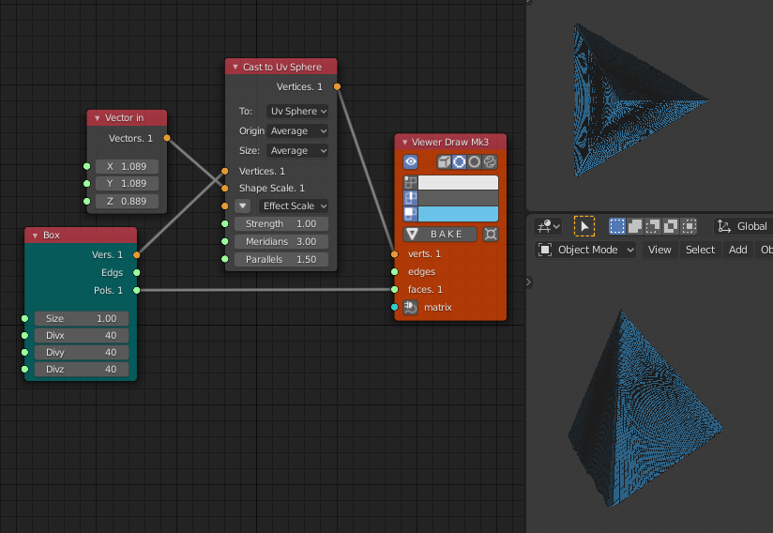Collapse the Box node
Image resolution: width=773 pixels, height=533 pixels.
[35, 236]
